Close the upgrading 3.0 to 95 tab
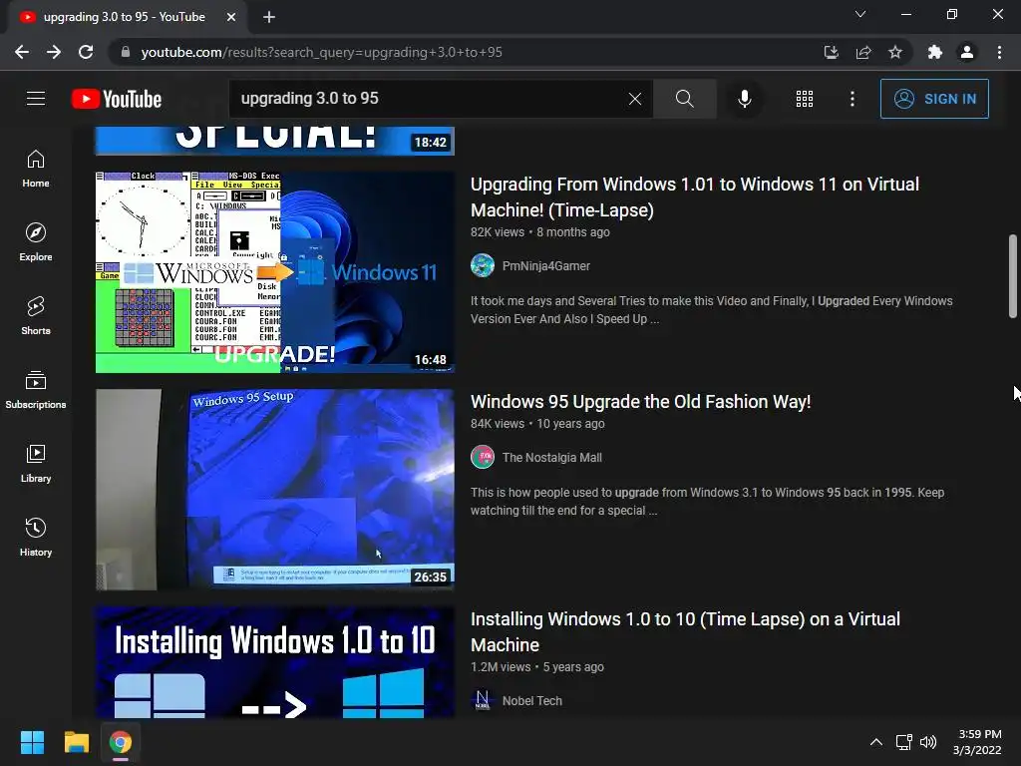This screenshot has height=766, width=1021. (231, 17)
